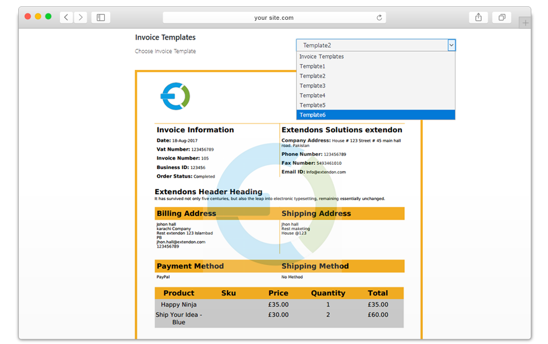548x344 pixels.
Task: Pick Template4 in the dropdown list
Action: coord(376,95)
